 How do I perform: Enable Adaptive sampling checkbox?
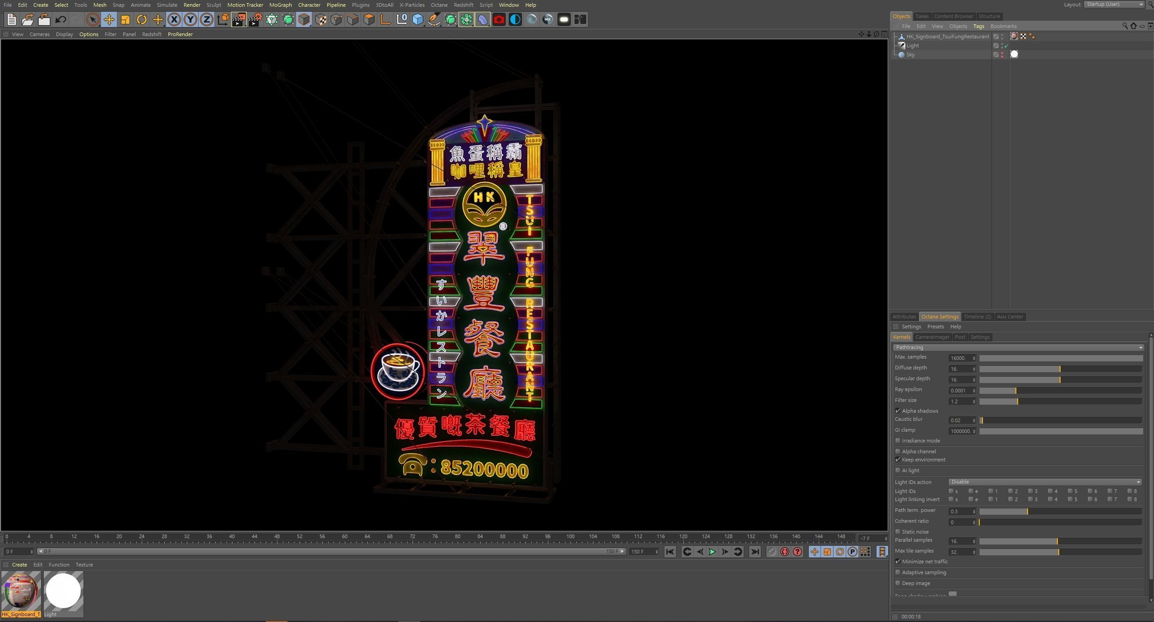(898, 572)
